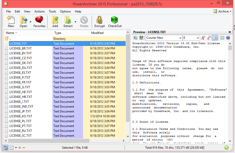Select LICENSE_BY.TXT in the file list
This screenshot has width=235, height=153.
tap(21, 53)
